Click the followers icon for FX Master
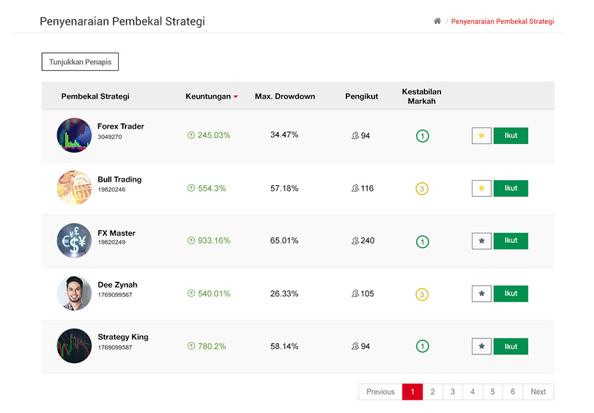Viewport: 594px width, 413px height. [355, 241]
